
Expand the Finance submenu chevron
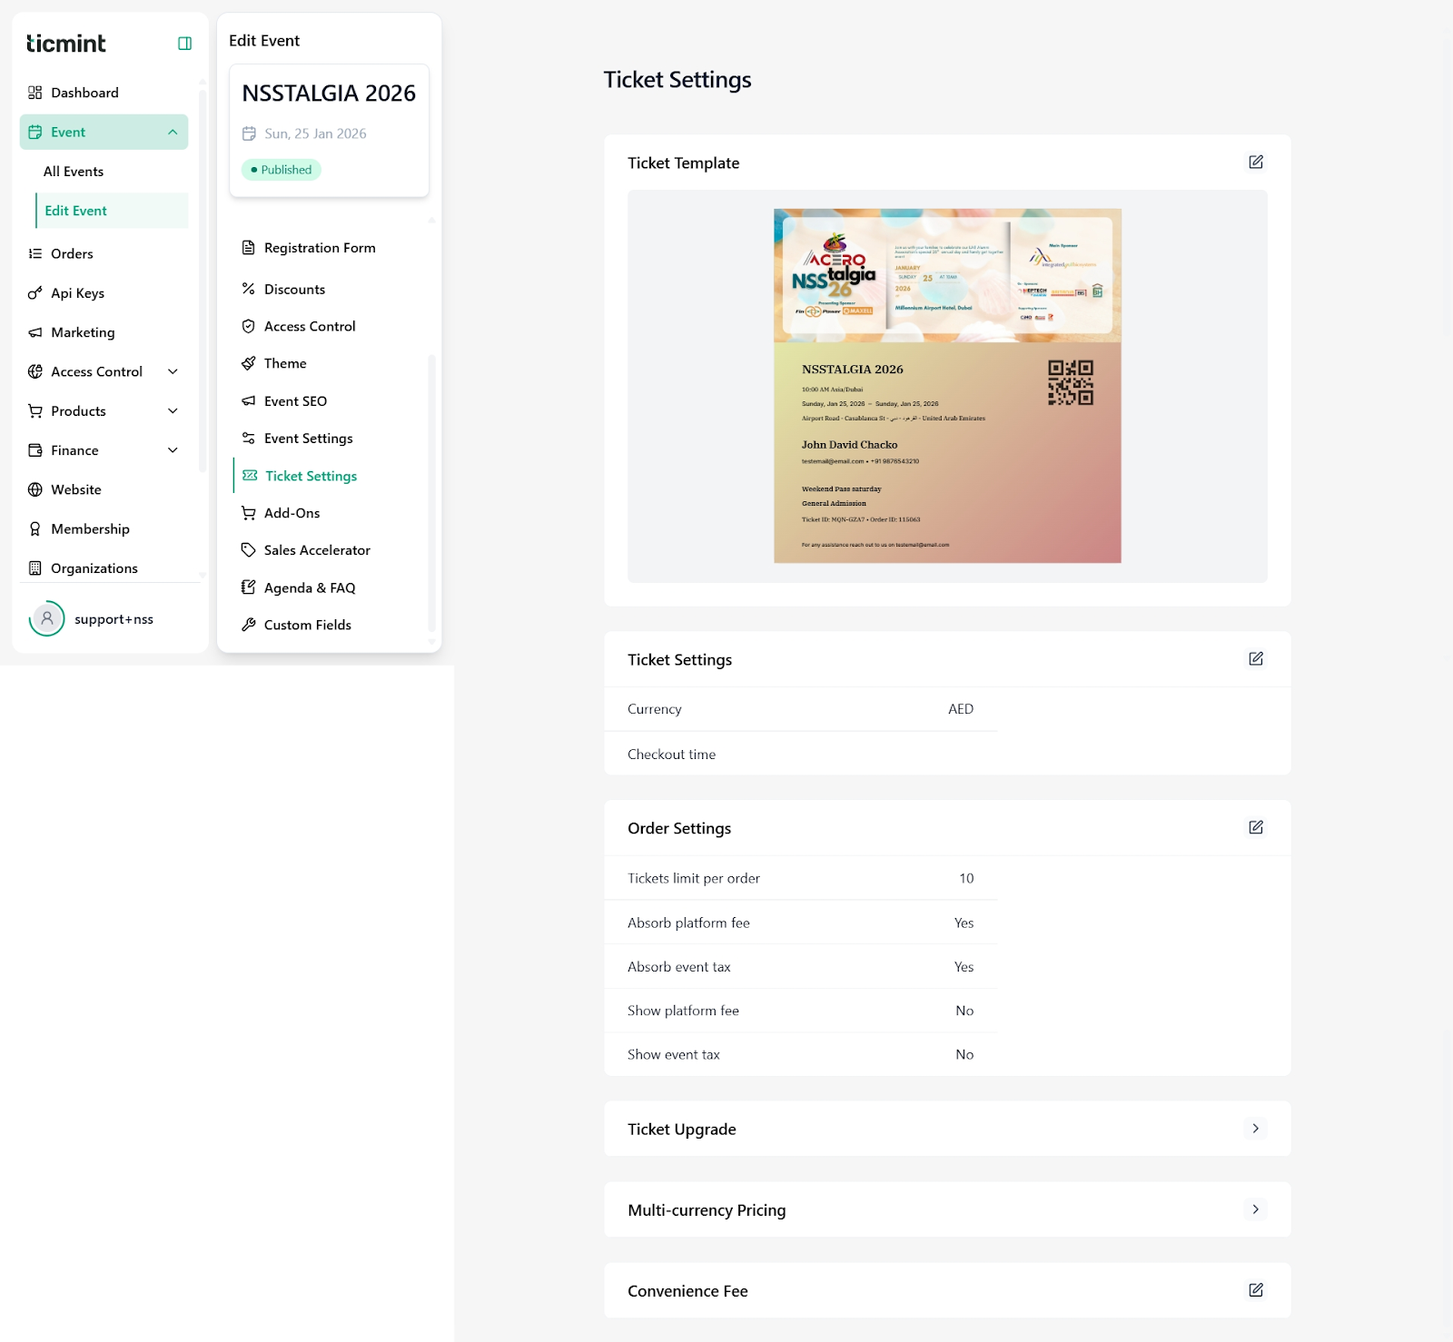tap(173, 450)
